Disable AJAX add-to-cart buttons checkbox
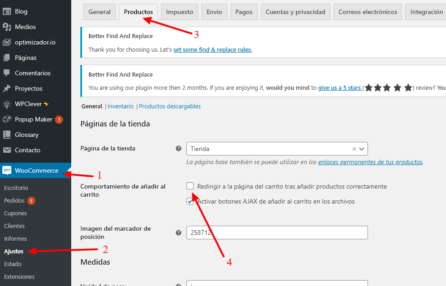 [190, 201]
